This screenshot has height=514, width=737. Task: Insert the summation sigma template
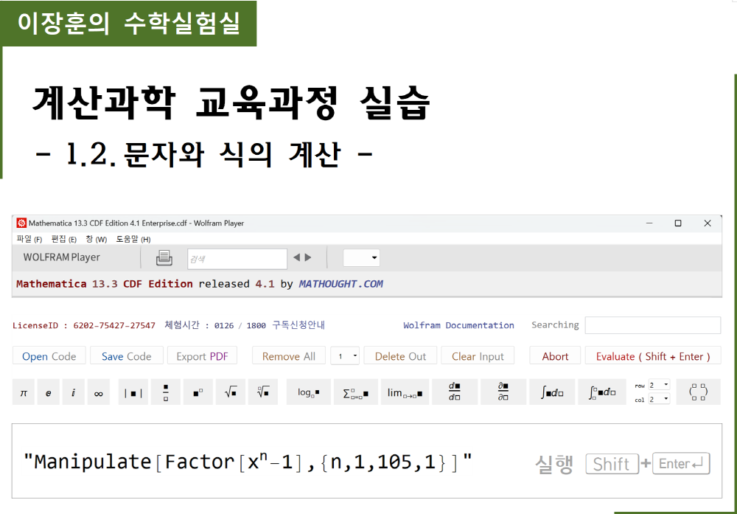click(356, 392)
